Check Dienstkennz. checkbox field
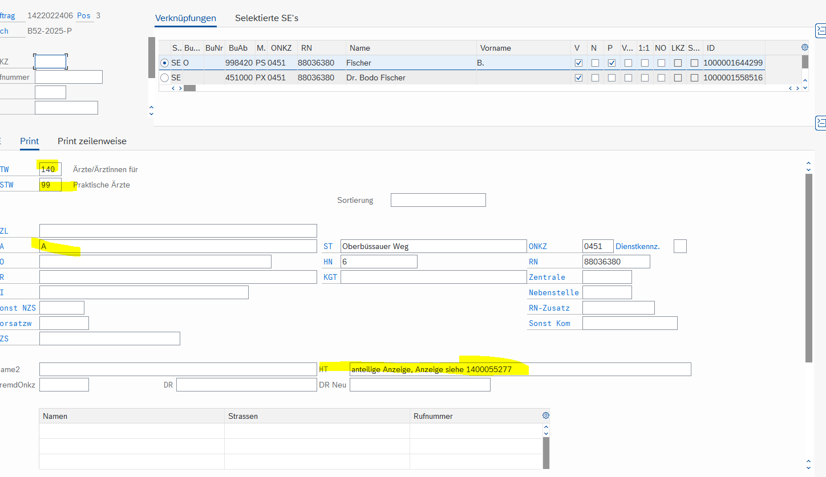The image size is (826, 477). pyautogui.click(x=680, y=246)
